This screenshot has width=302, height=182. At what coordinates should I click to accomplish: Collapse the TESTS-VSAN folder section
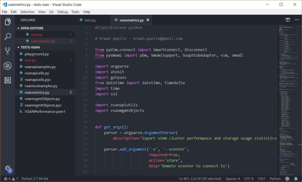pyautogui.click(x=18, y=47)
